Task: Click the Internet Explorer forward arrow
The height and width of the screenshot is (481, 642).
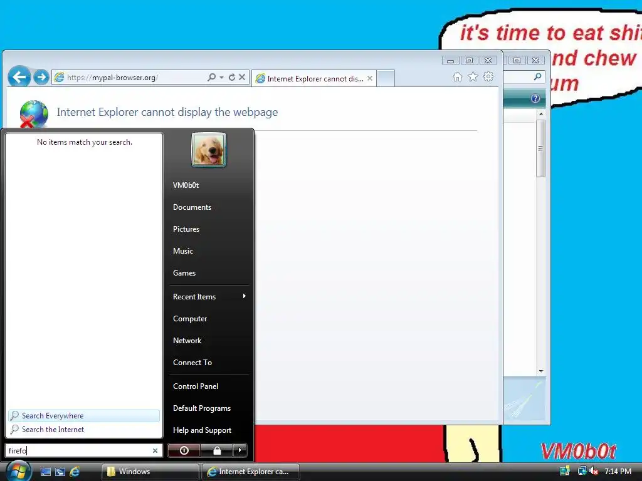Action: [41, 77]
